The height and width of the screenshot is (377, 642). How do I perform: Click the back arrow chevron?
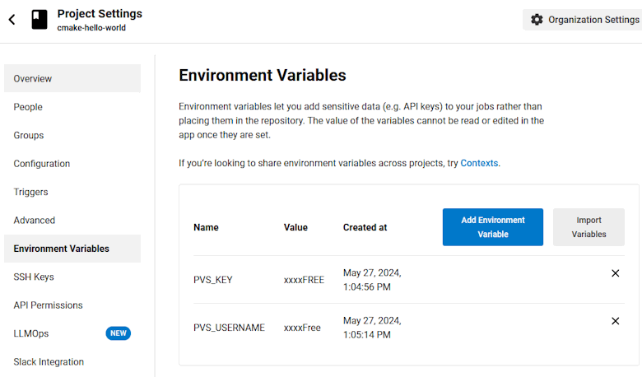click(x=12, y=20)
